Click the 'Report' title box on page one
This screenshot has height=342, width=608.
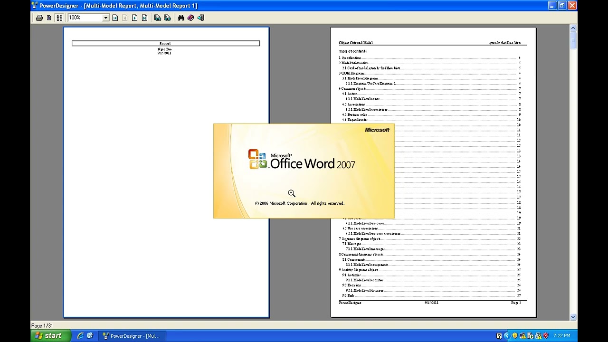tap(166, 43)
